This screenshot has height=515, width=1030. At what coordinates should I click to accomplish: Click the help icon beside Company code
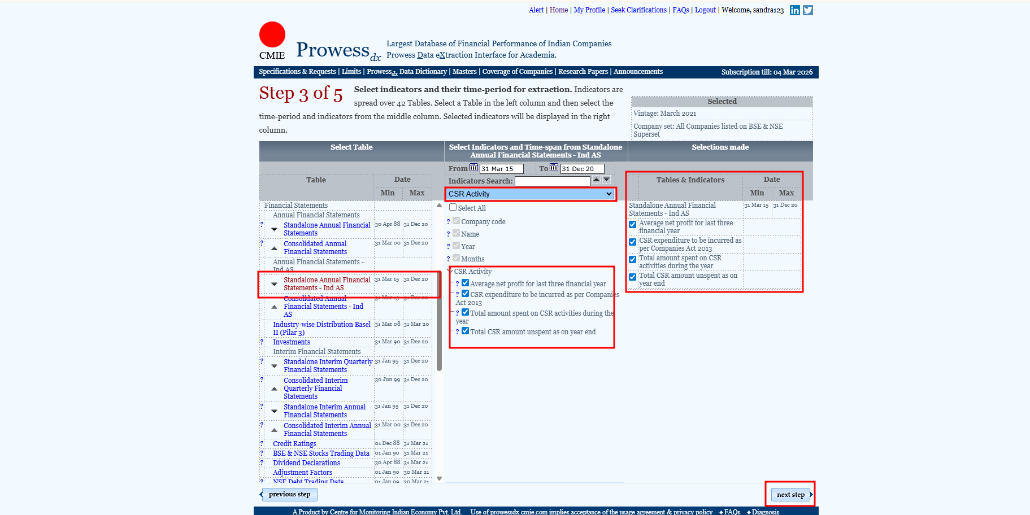[448, 222]
